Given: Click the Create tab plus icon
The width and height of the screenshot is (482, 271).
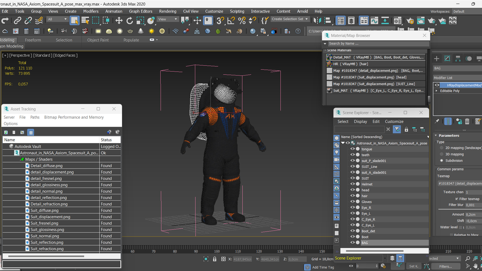Looking at the screenshot, I should (437, 58).
